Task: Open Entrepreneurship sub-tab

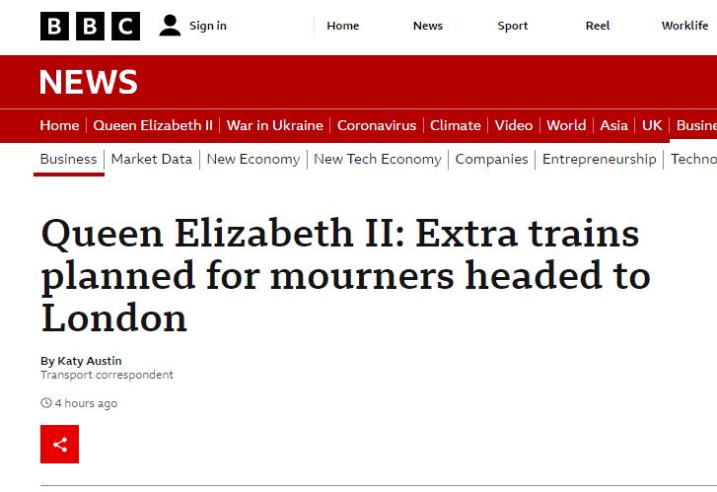Action: point(599,159)
